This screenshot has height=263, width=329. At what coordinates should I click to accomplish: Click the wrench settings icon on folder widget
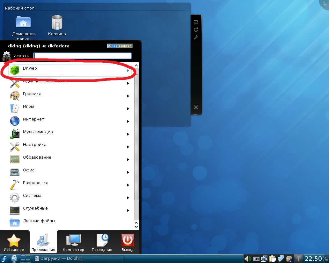(x=196, y=38)
